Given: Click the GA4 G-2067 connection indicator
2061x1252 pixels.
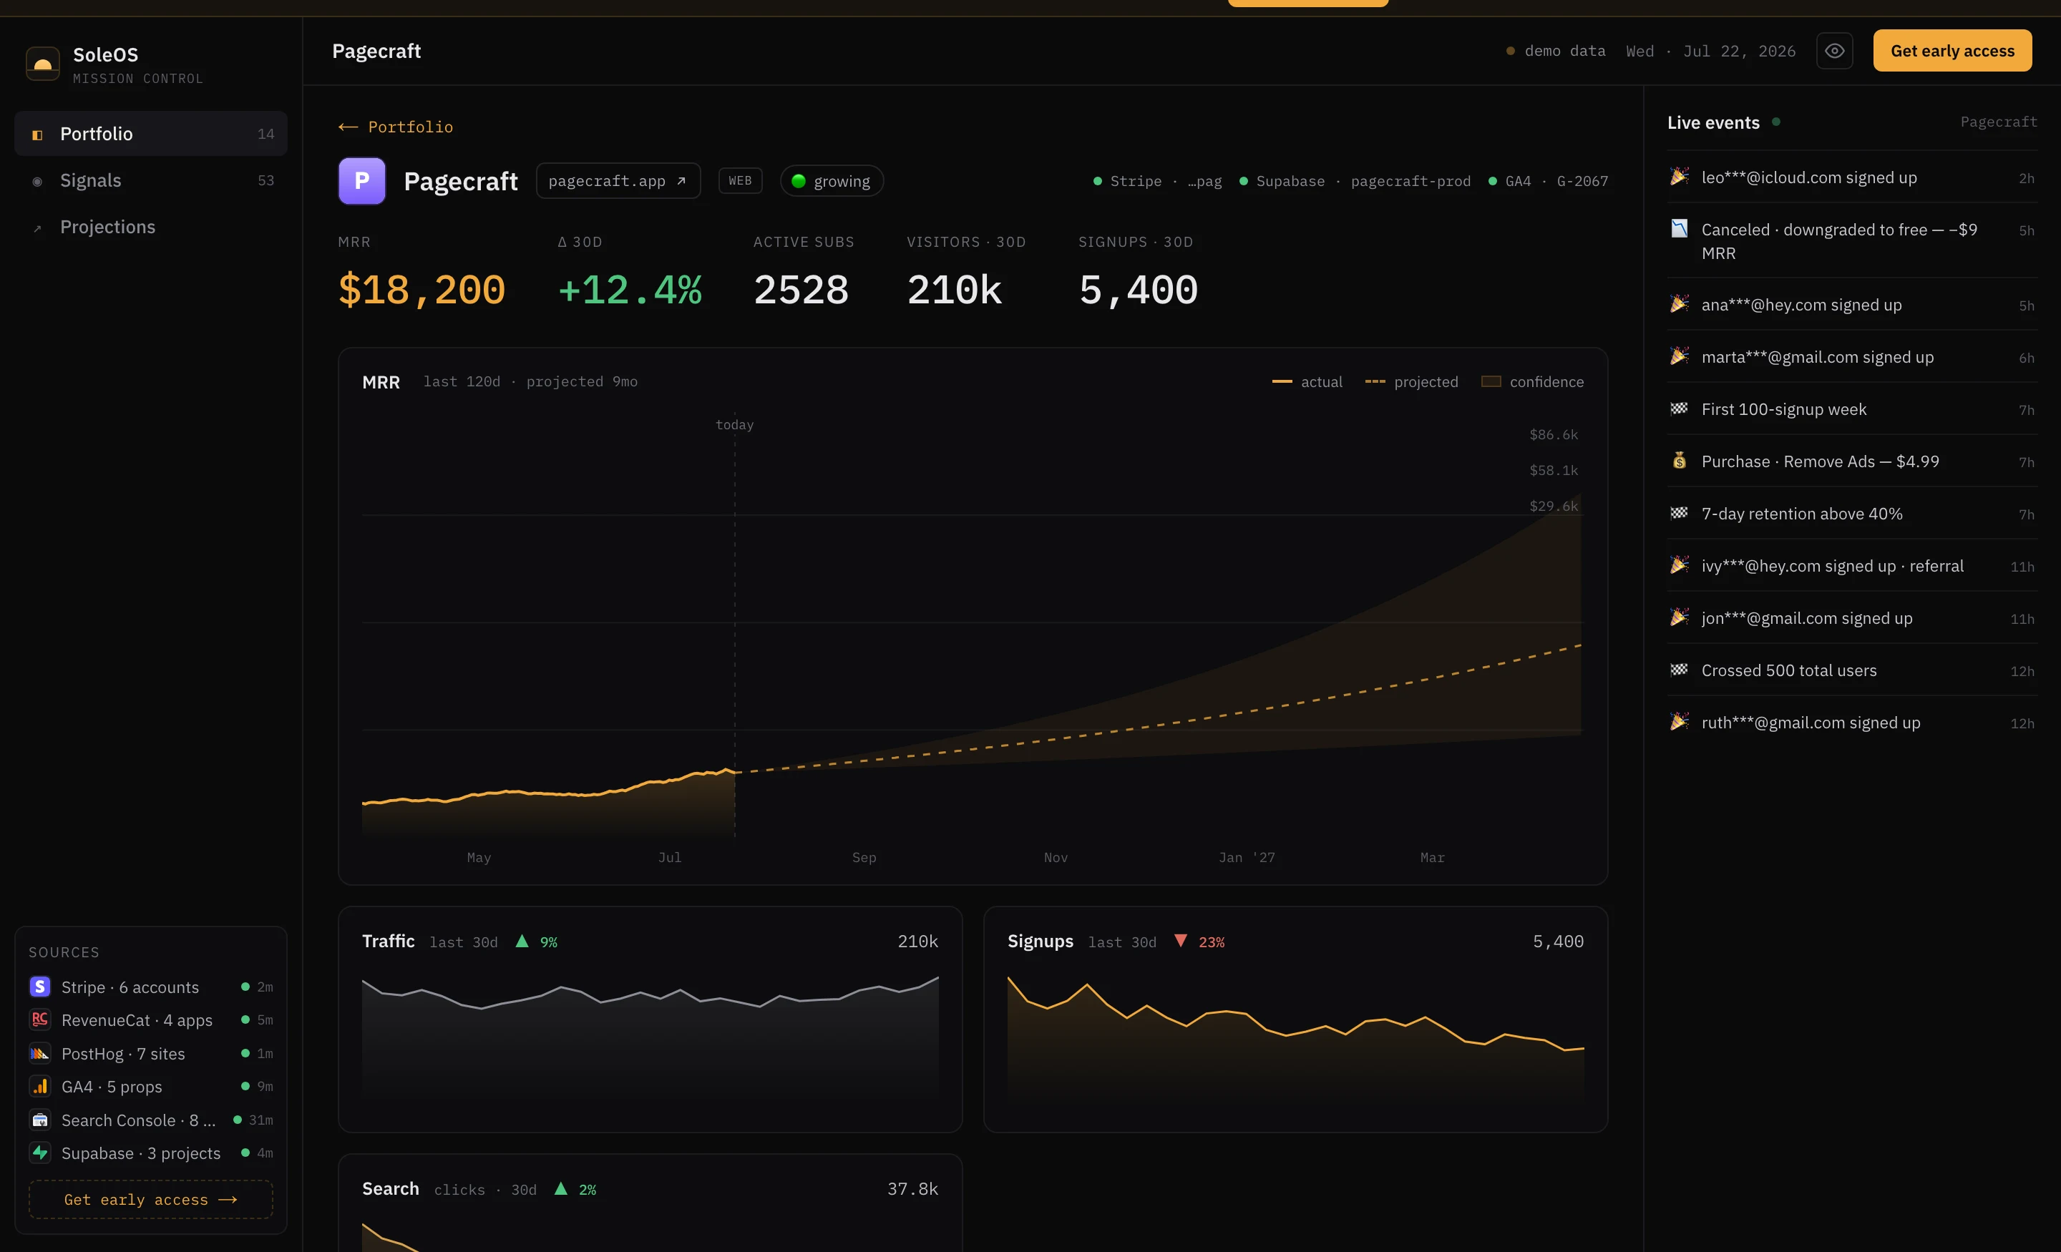Looking at the screenshot, I should [1549, 182].
